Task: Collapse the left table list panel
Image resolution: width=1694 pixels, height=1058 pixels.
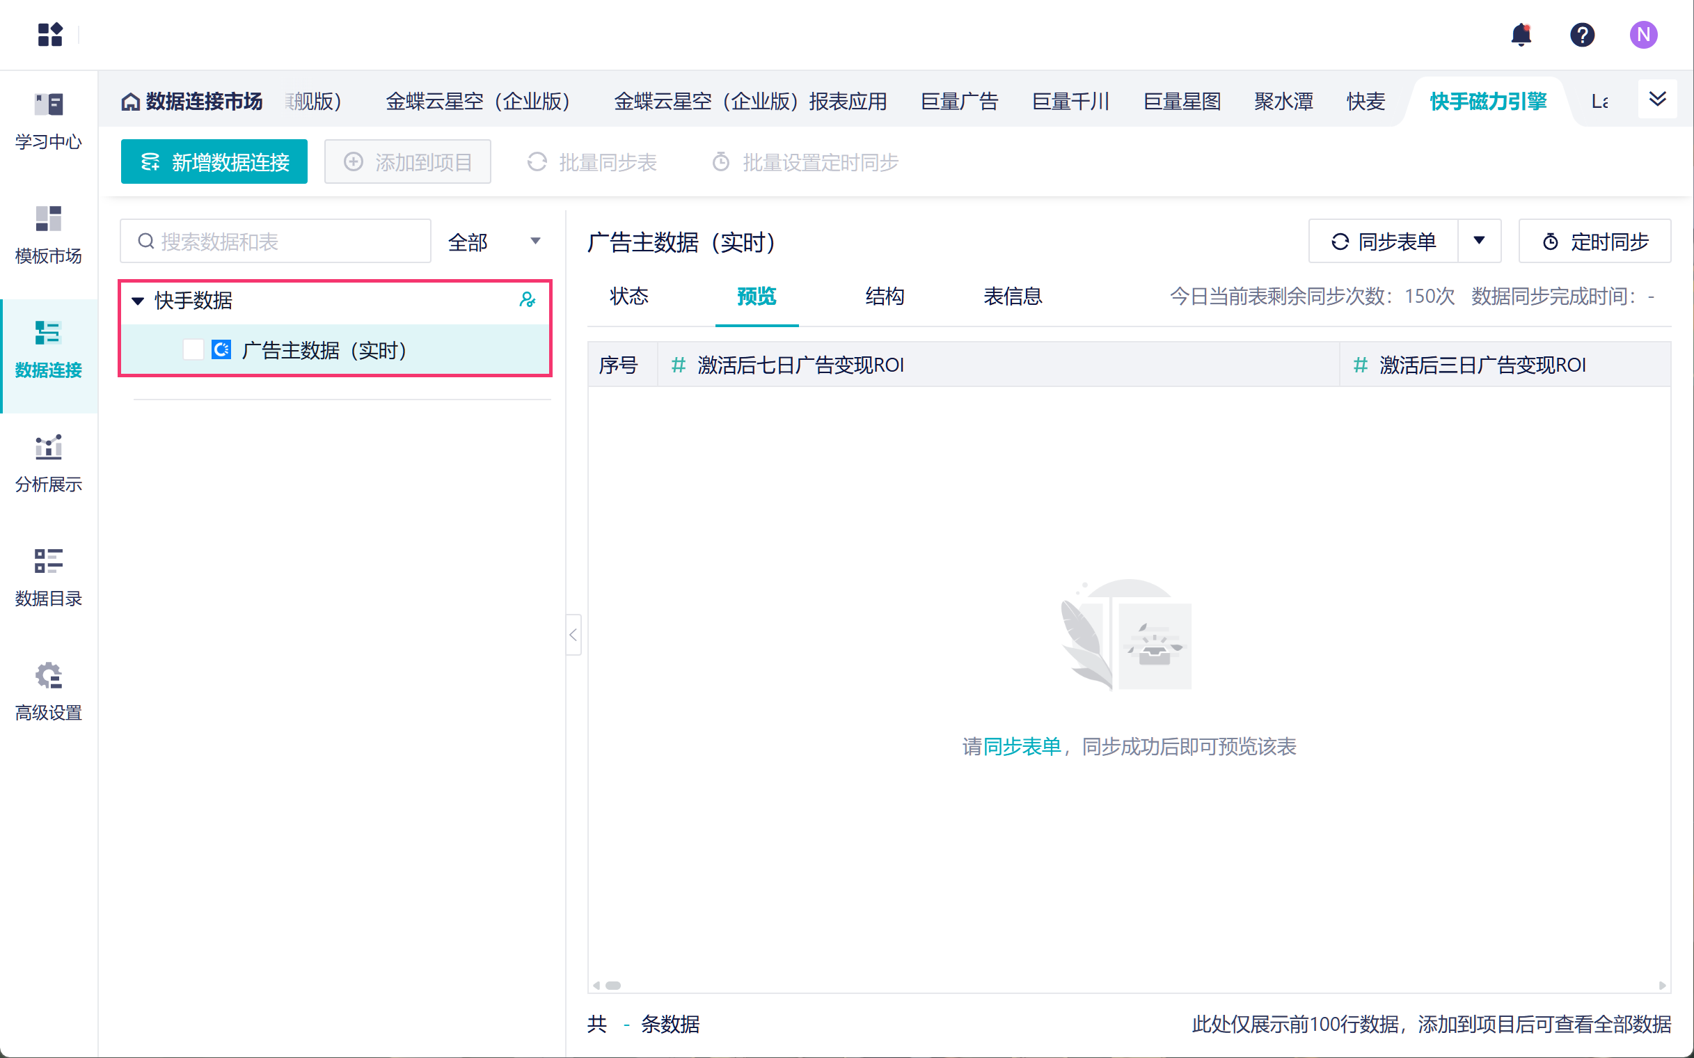Action: coord(573,635)
